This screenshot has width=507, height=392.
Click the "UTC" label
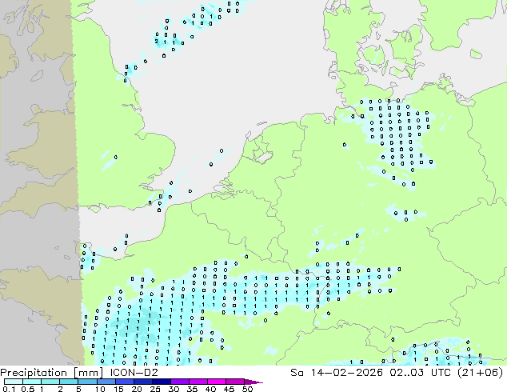(441, 373)
